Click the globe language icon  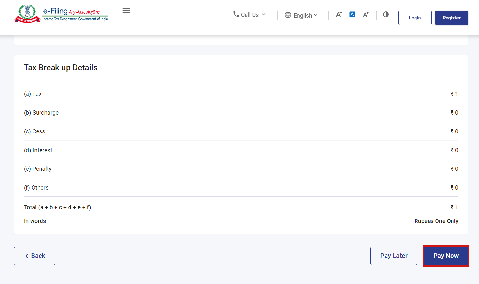point(288,15)
